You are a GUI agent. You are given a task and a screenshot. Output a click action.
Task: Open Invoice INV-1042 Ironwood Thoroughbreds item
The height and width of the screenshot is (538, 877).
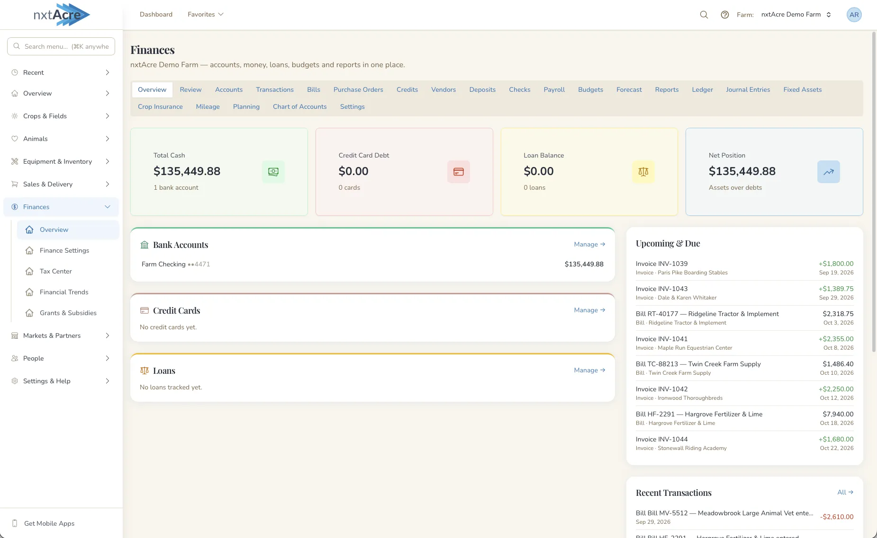pyautogui.click(x=744, y=393)
